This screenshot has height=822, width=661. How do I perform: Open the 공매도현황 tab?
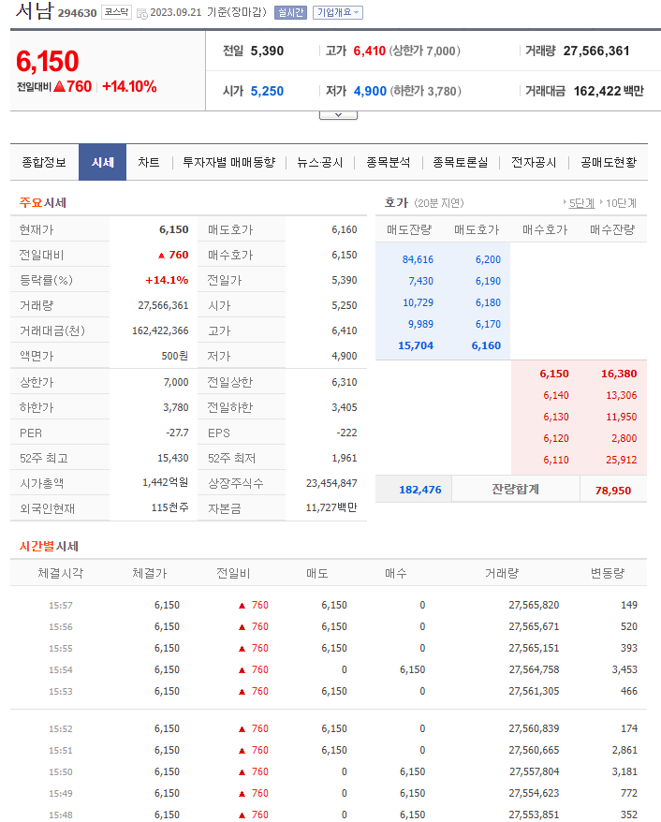pos(609,163)
